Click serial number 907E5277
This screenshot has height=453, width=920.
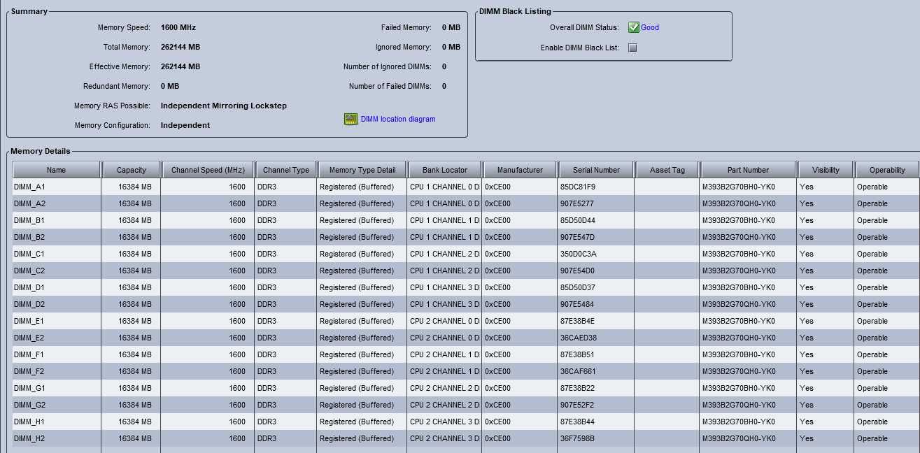coord(577,203)
